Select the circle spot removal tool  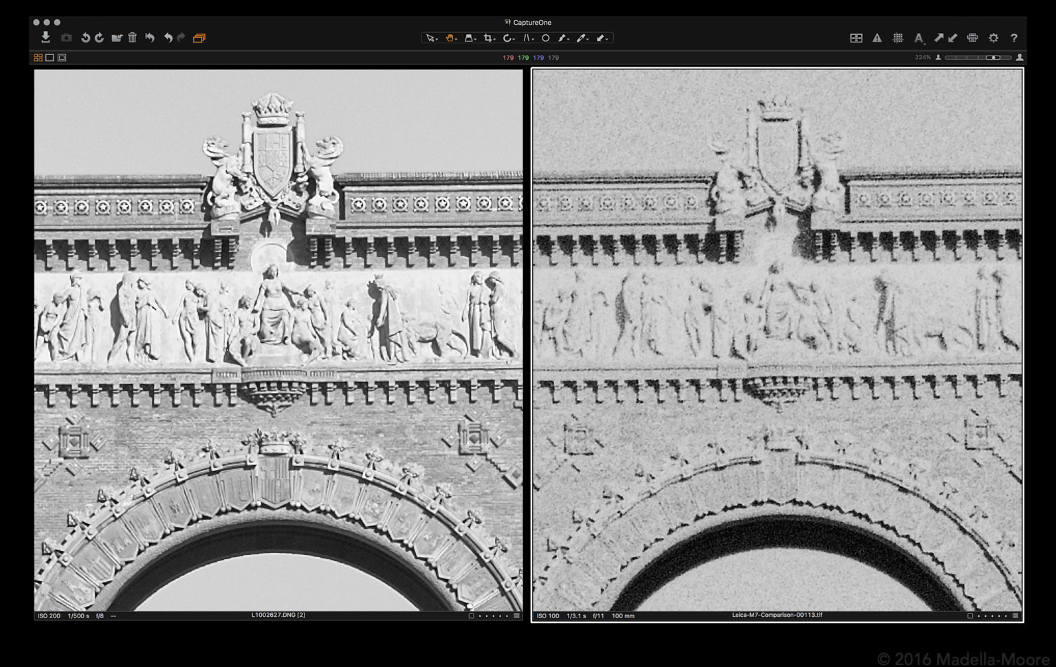click(545, 38)
